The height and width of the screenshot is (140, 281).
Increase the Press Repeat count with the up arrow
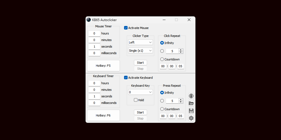[x=181, y=100]
